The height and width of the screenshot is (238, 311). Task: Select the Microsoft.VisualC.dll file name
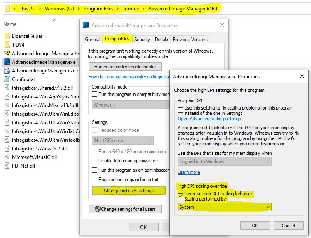(34, 157)
